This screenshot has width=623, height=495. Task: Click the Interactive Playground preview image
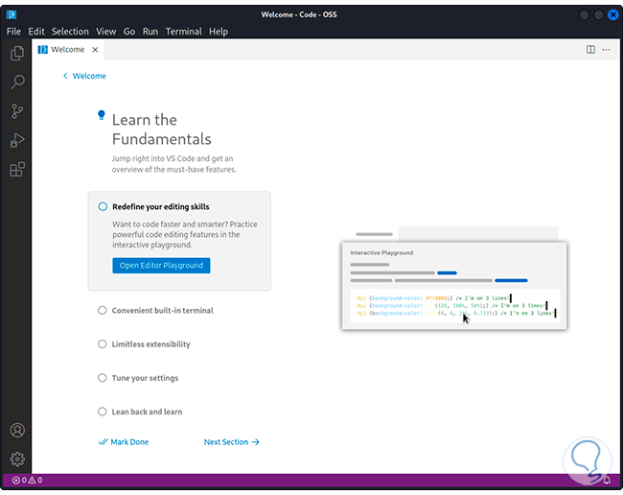(454, 278)
